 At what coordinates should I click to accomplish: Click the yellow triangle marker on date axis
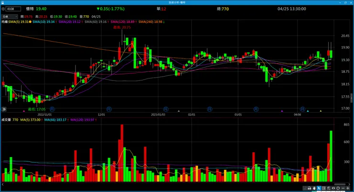pyautogui.click(x=321, y=111)
